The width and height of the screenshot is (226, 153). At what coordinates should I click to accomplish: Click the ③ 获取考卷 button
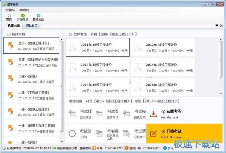184,114
